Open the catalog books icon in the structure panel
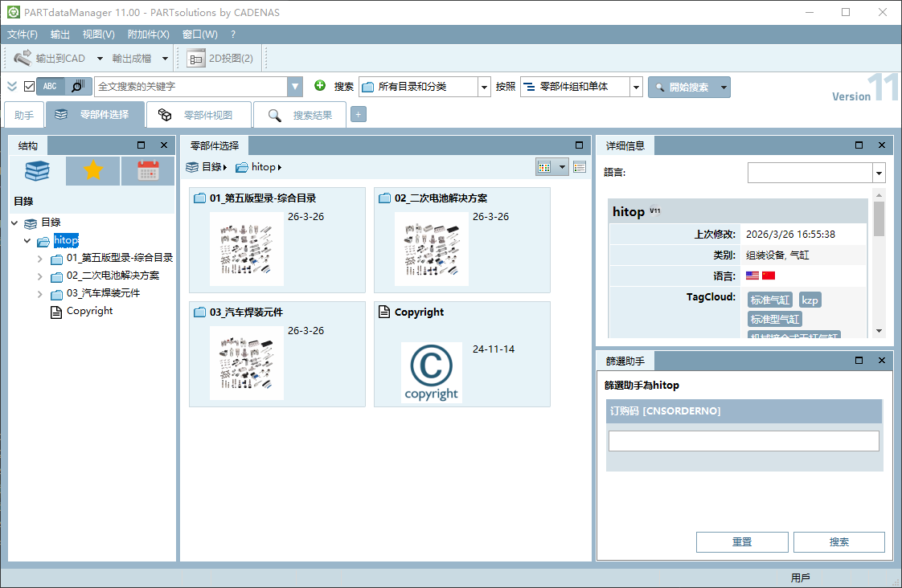The image size is (902, 588). tap(38, 171)
